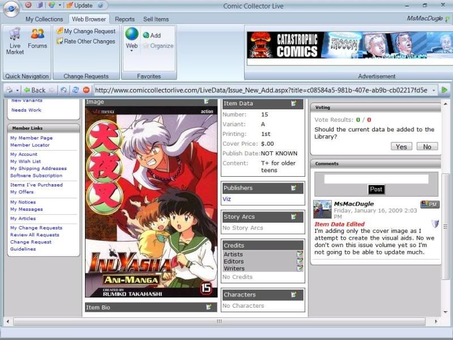
Task: Vote No on adding data
Action: pyautogui.click(x=427, y=146)
